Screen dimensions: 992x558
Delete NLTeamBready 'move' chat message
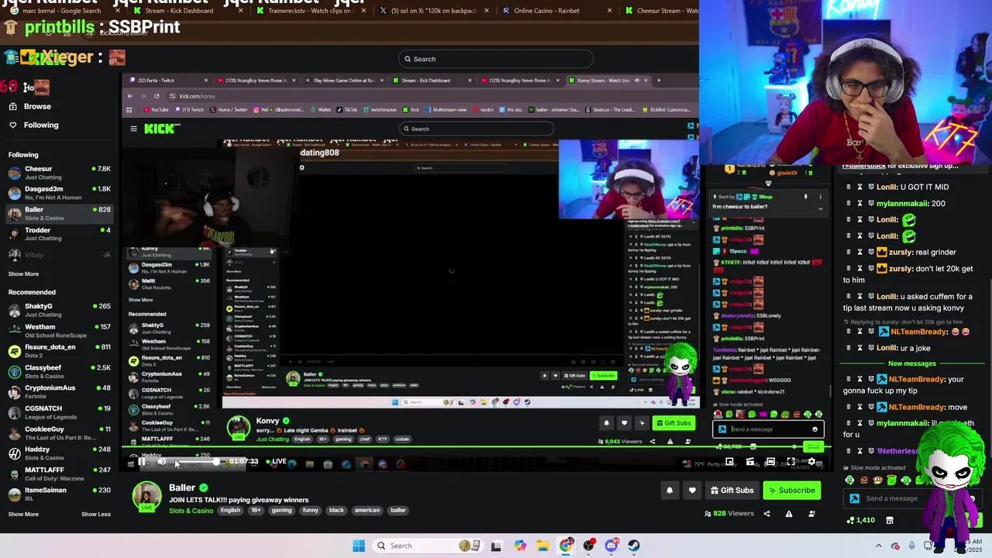849,407
